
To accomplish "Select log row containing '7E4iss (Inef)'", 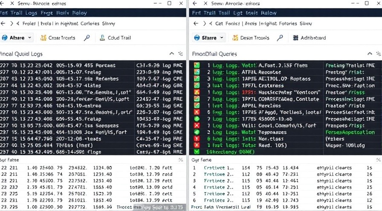I will 93,145.
